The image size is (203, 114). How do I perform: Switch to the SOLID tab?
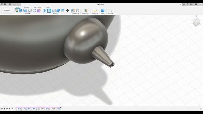tap(17, 7)
